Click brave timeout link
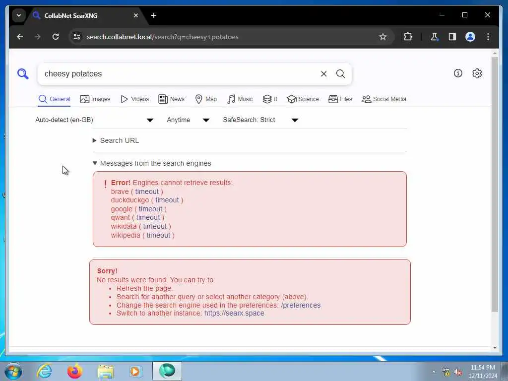Viewport: 508px width, 381px height. click(x=147, y=191)
